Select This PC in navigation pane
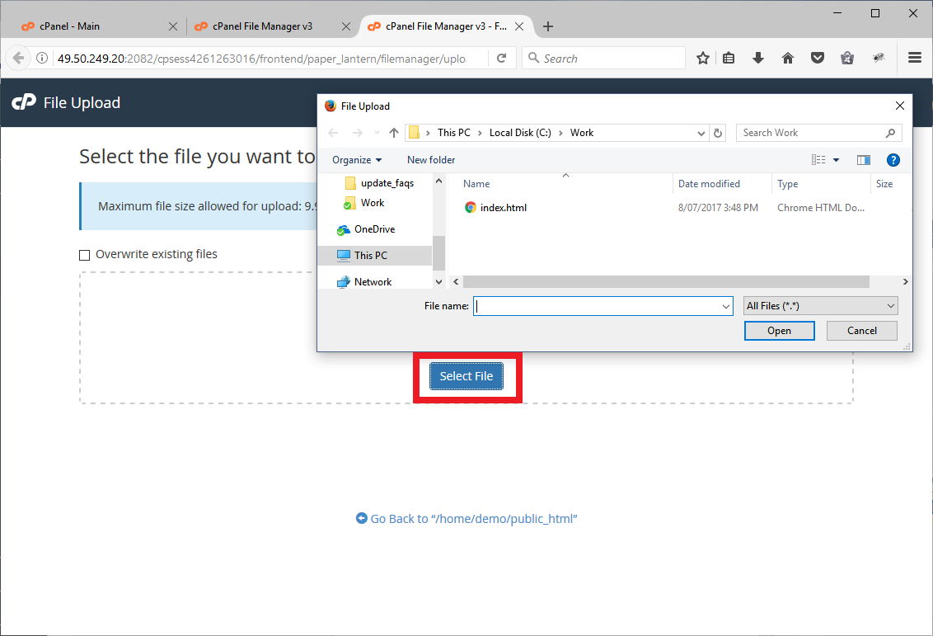Image resolution: width=933 pixels, height=636 pixels. click(x=370, y=256)
